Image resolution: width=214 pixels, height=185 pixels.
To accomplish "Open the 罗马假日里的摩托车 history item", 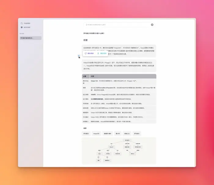I will (30, 38).
